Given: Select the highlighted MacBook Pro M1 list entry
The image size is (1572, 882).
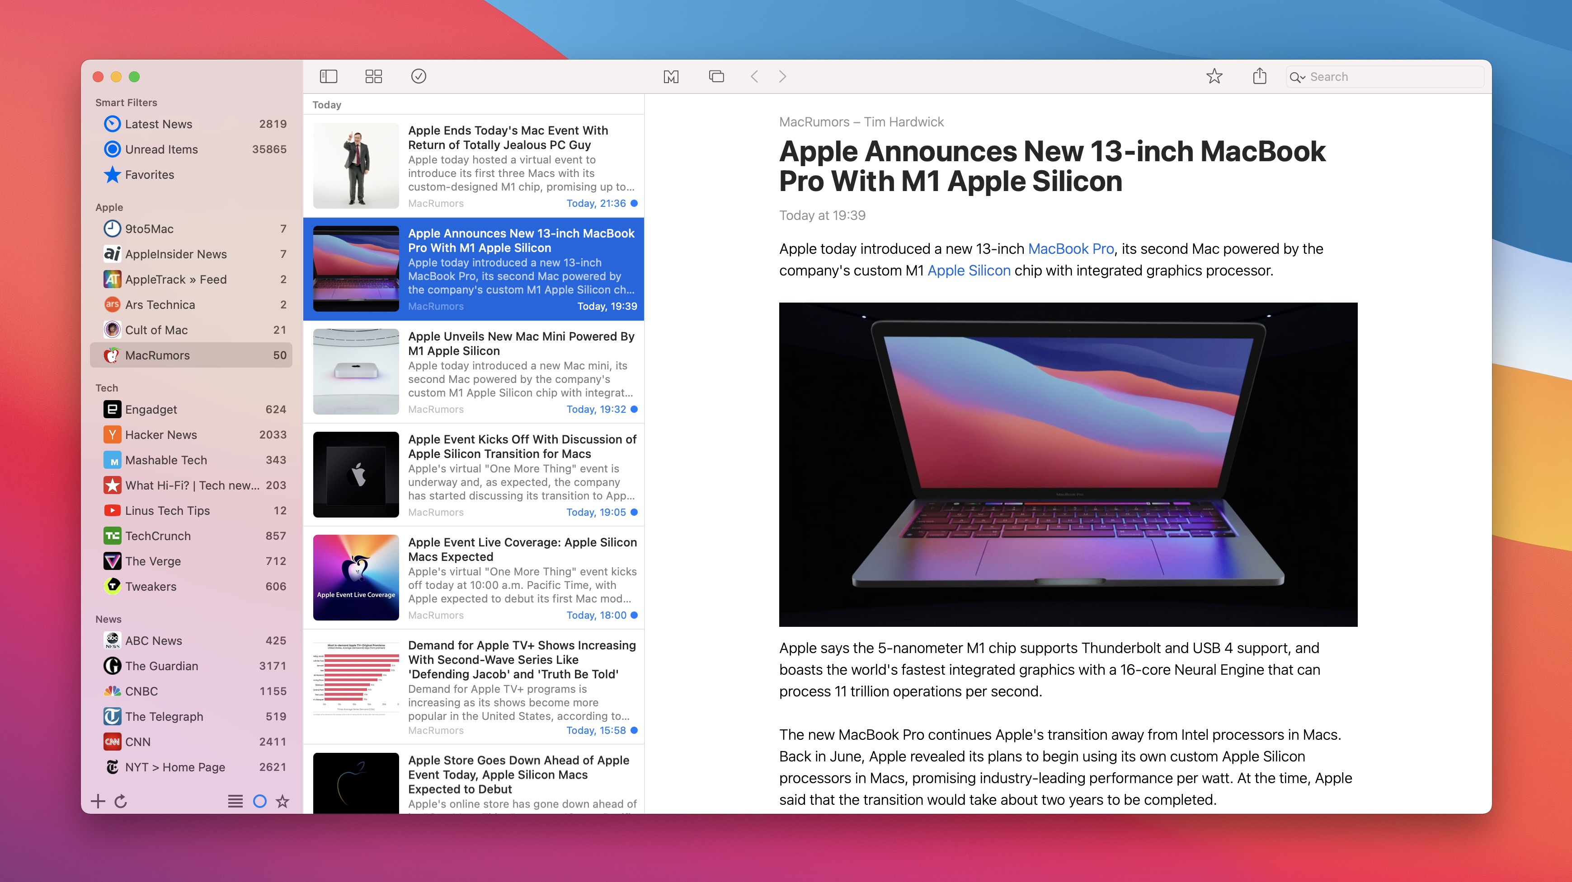Looking at the screenshot, I should point(474,269).
